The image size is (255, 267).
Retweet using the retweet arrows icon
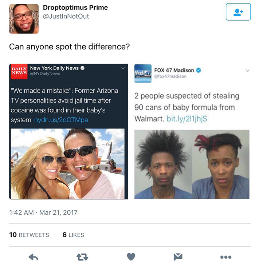point(82,257)
